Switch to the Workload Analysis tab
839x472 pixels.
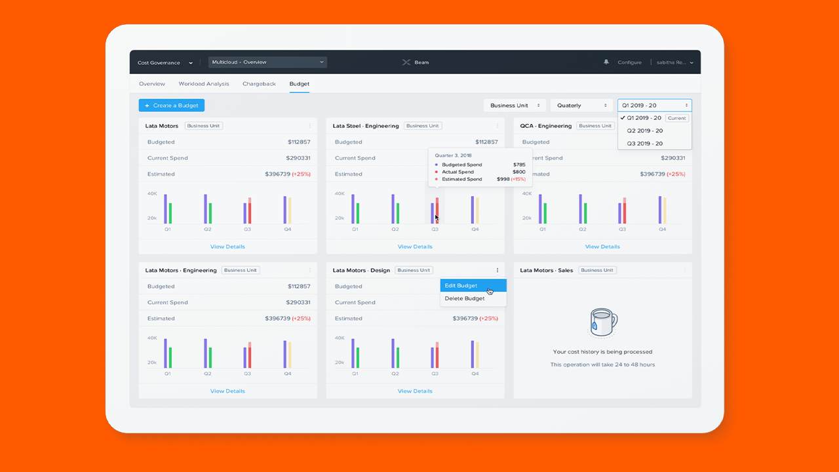click(x=204, y=84)
